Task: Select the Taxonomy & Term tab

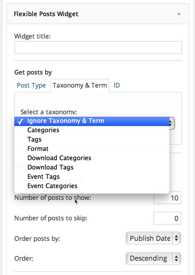Action: (x=80, y=85)
